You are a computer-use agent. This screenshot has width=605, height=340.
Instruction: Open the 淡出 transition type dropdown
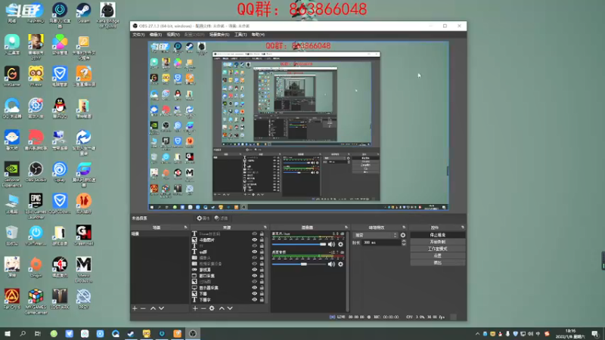[375, 235]
